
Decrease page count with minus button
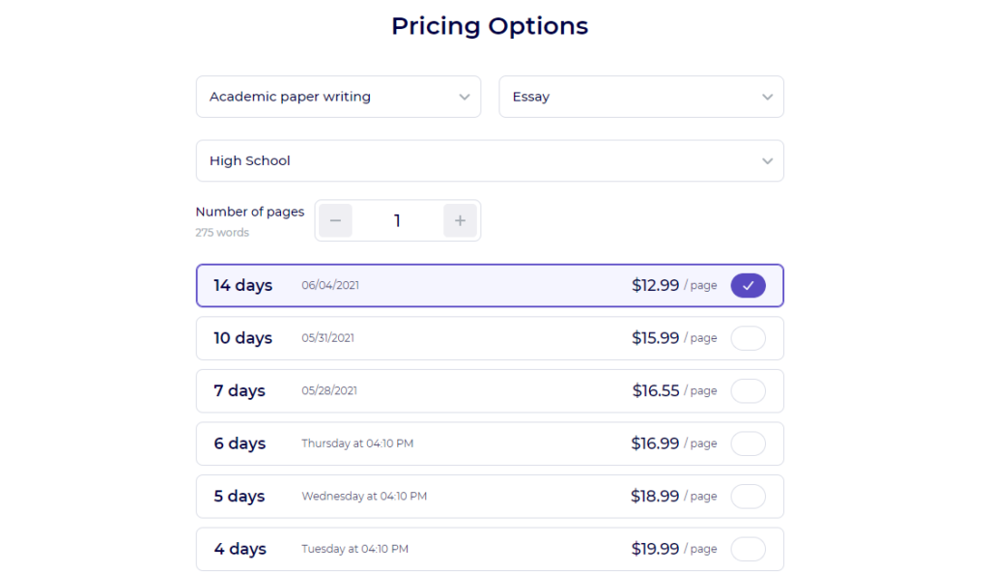pyautogui.click(x=335, y=220)
